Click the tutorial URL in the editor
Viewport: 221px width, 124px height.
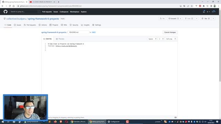tap(66, 46)
